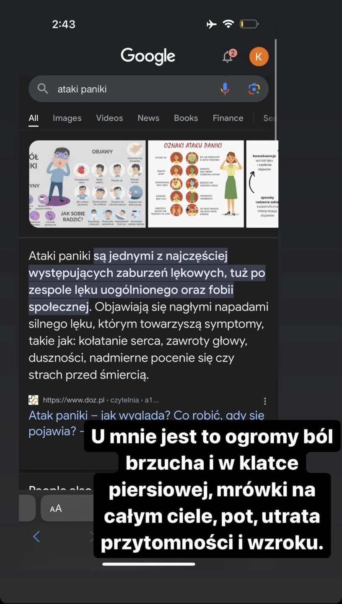
Task: Open the "Atak paniki – jak wygląda" link
Action: [146, 415]
